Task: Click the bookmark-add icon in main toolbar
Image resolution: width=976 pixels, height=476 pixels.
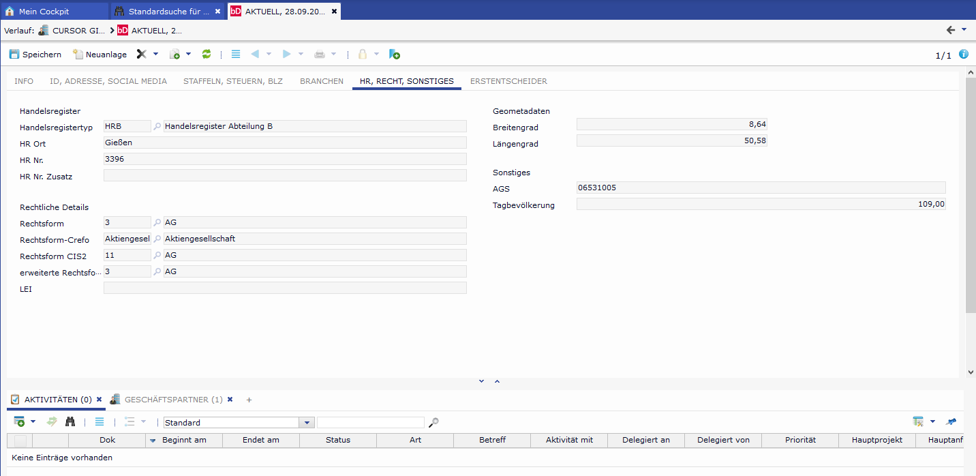Action: [x=394, y=54]
